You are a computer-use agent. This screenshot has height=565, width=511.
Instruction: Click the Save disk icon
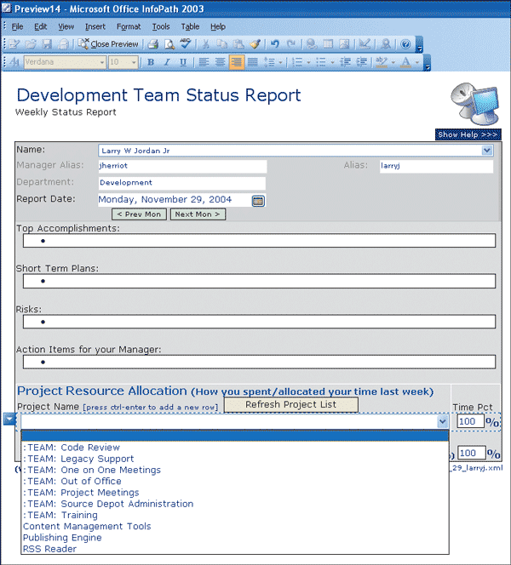click(47, 44)
